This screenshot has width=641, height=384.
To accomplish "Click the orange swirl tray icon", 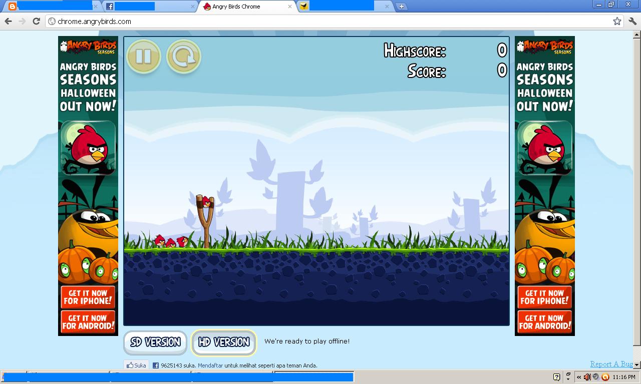I will point(605,377).
